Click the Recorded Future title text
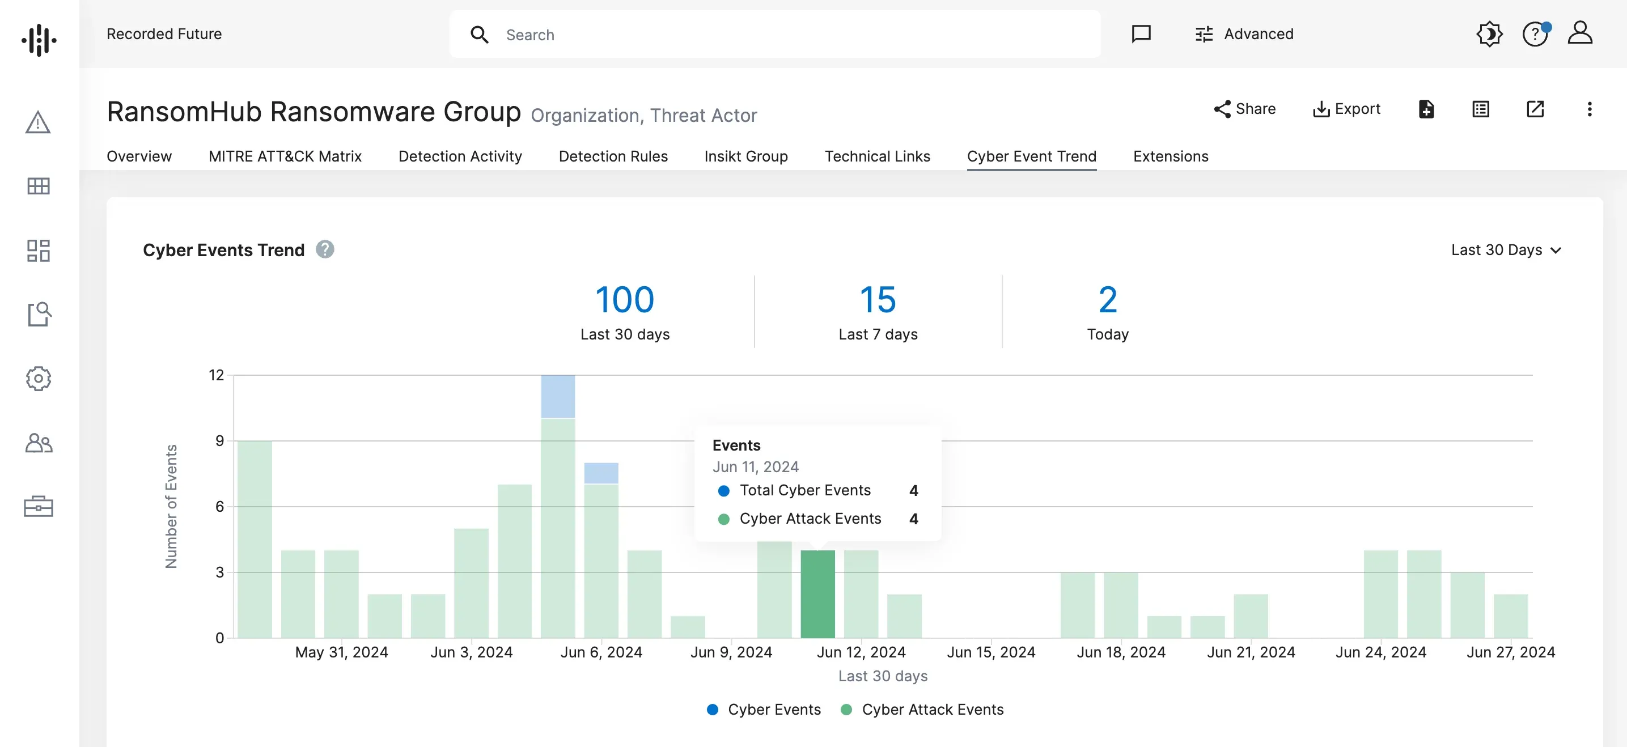Screen dimensions: 1627x747 [x=164, y=34]
